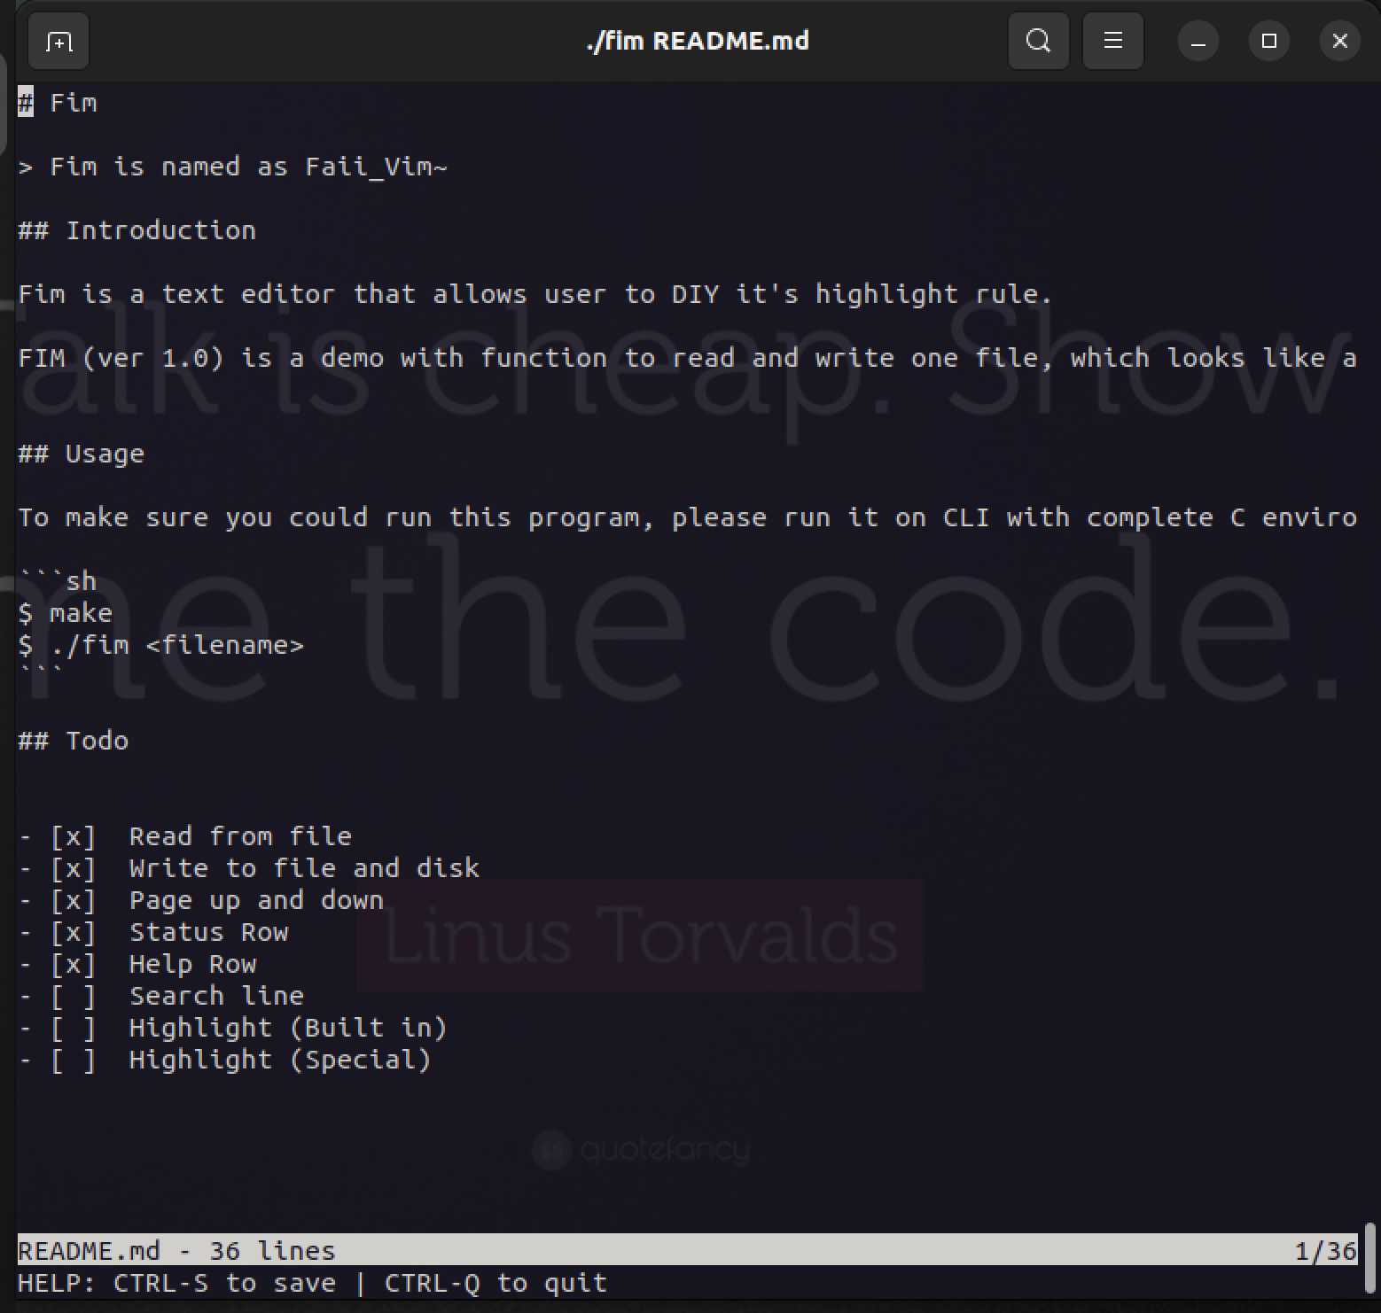
Task: Click the 'Page up and down' line
Action: pos(201,900)
